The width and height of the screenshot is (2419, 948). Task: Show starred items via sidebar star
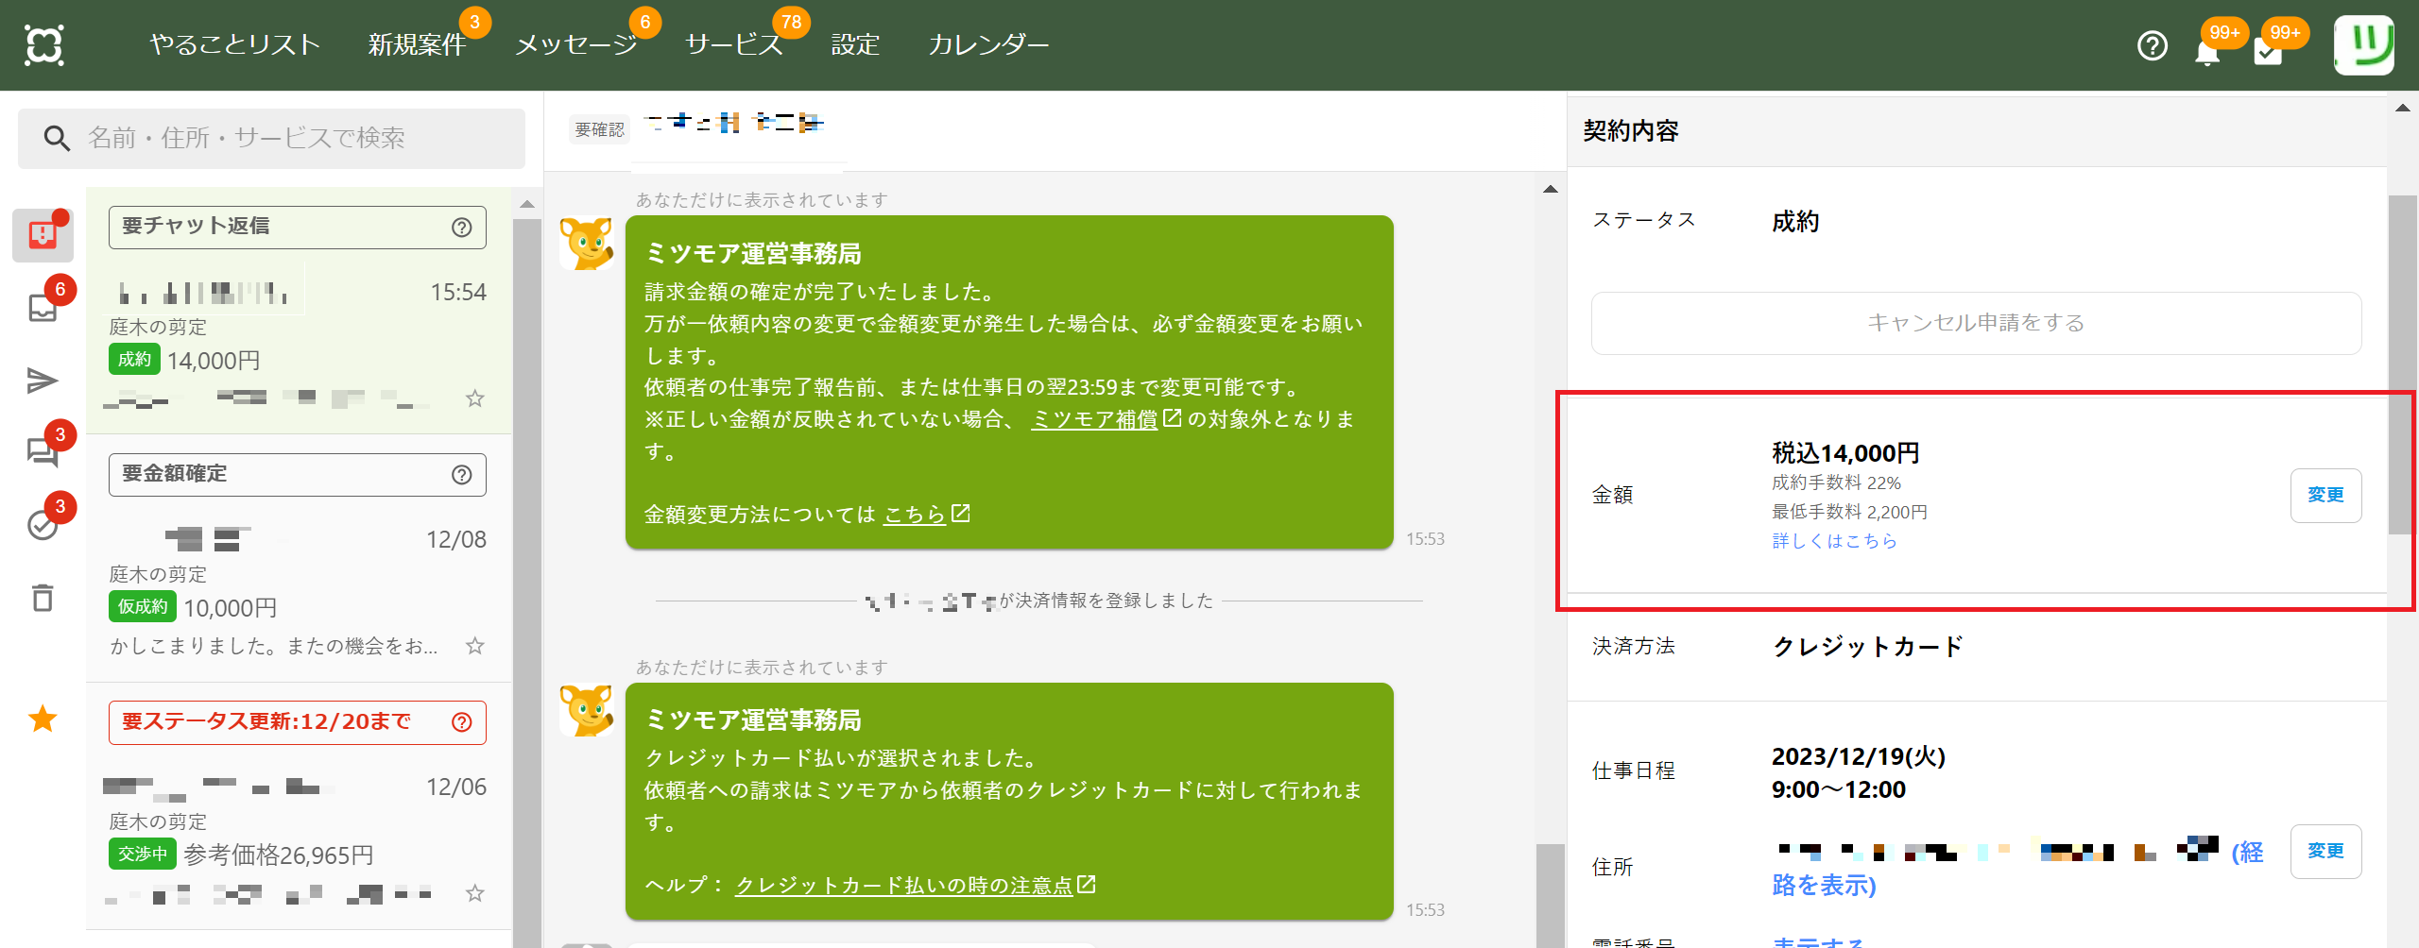pyautogui.click(x=43, y=719)
